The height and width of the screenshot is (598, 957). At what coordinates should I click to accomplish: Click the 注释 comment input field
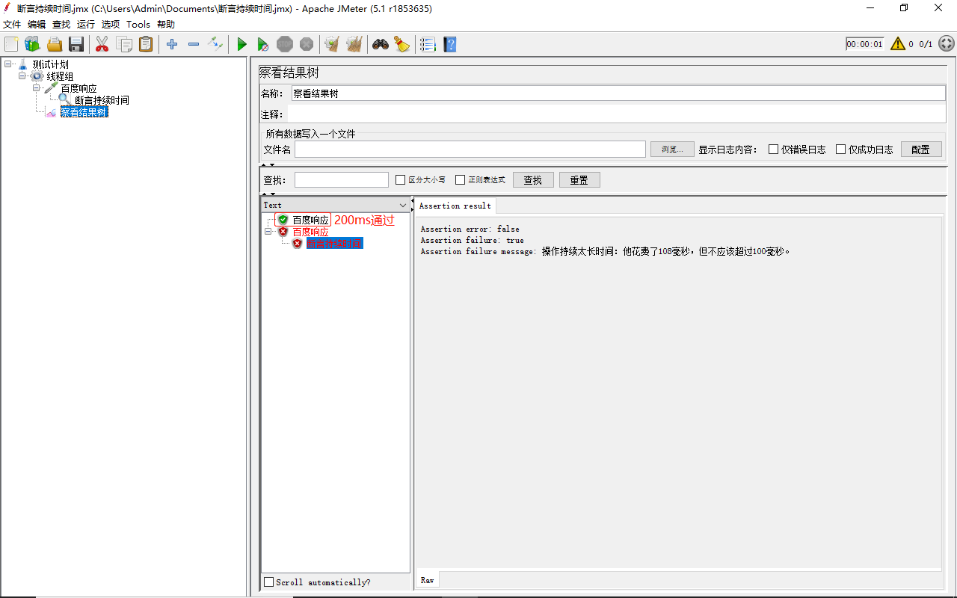(617, 114)
